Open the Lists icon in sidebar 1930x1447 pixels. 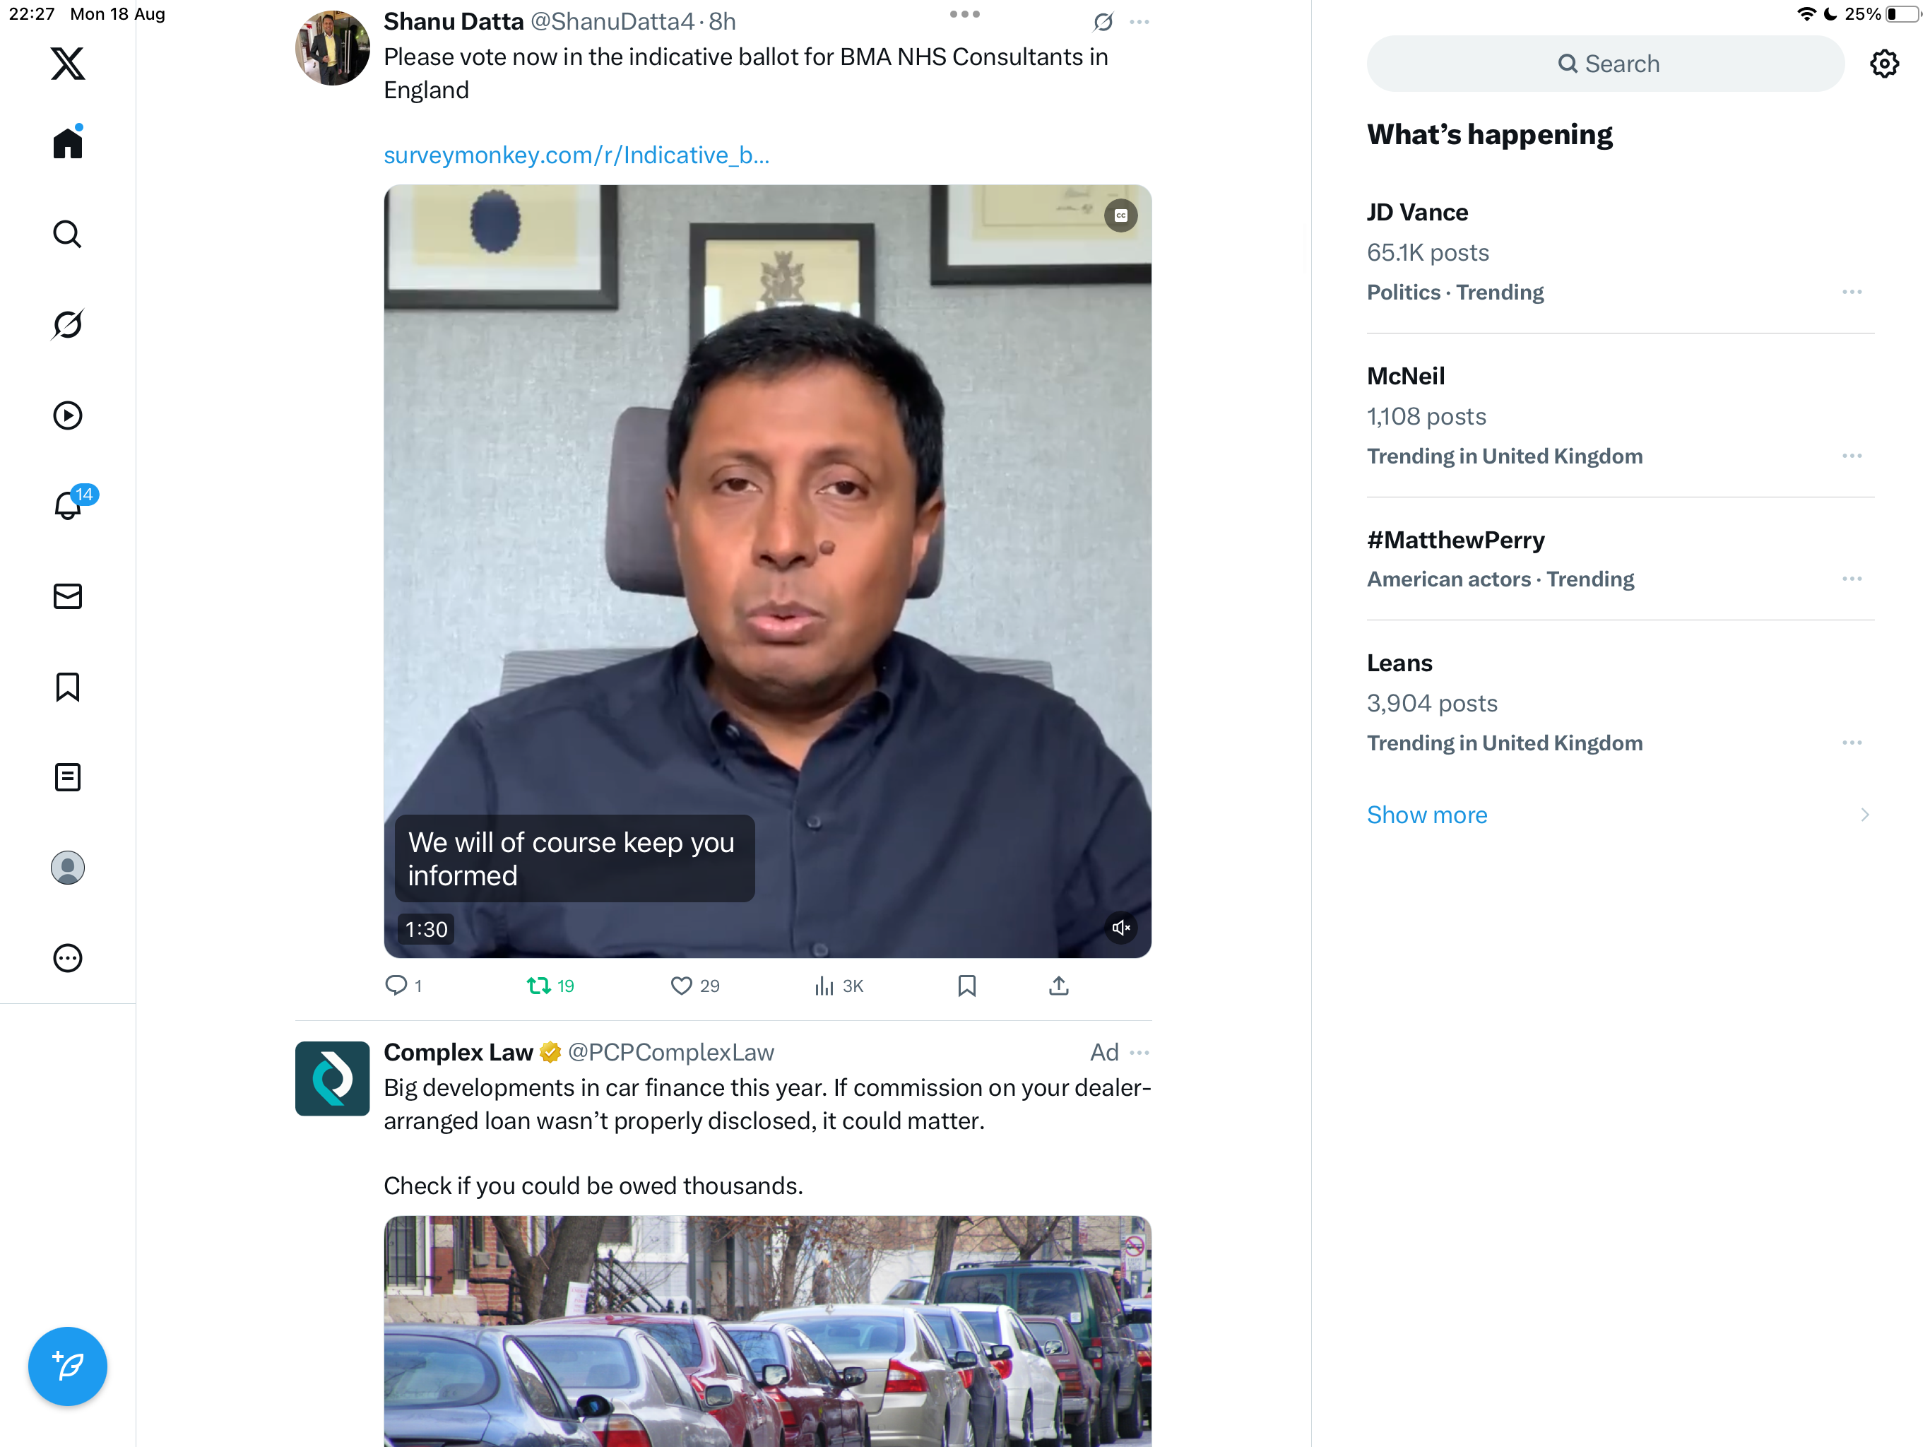(67, 776)
